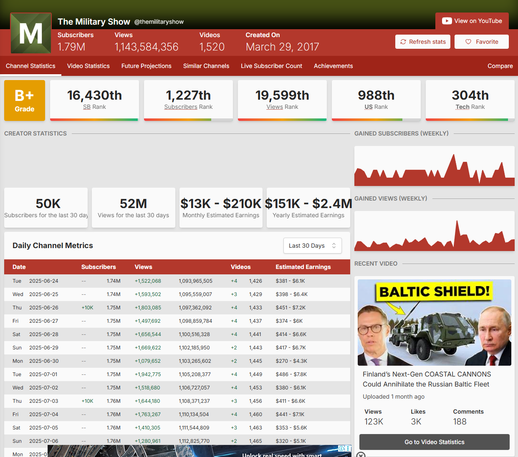Click the 16,430th SB Rank card
This screenshot has height=457, width=518.
point(94,100)
